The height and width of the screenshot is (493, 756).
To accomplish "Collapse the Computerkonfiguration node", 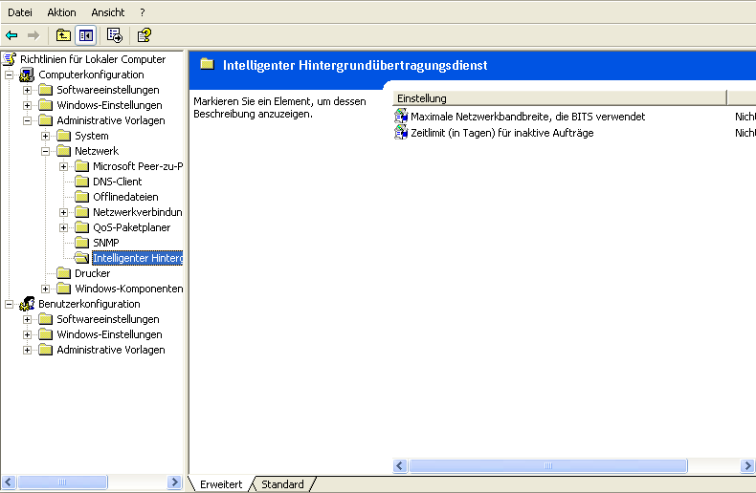I will pos(9,75).
